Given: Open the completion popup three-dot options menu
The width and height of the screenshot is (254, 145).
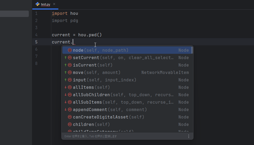Looking at the screenshot, I should coord(188,136).
